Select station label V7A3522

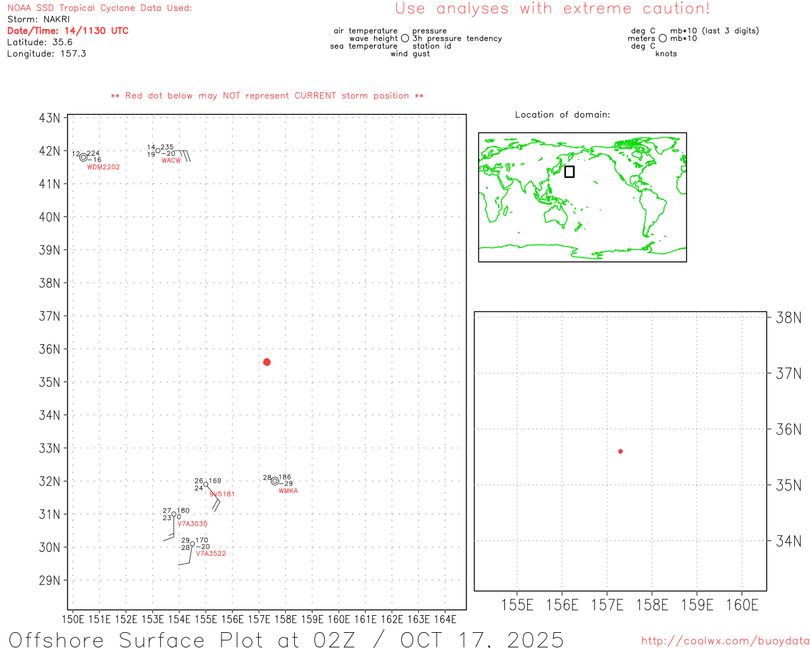pyautogui.click(x=211, y=554)
